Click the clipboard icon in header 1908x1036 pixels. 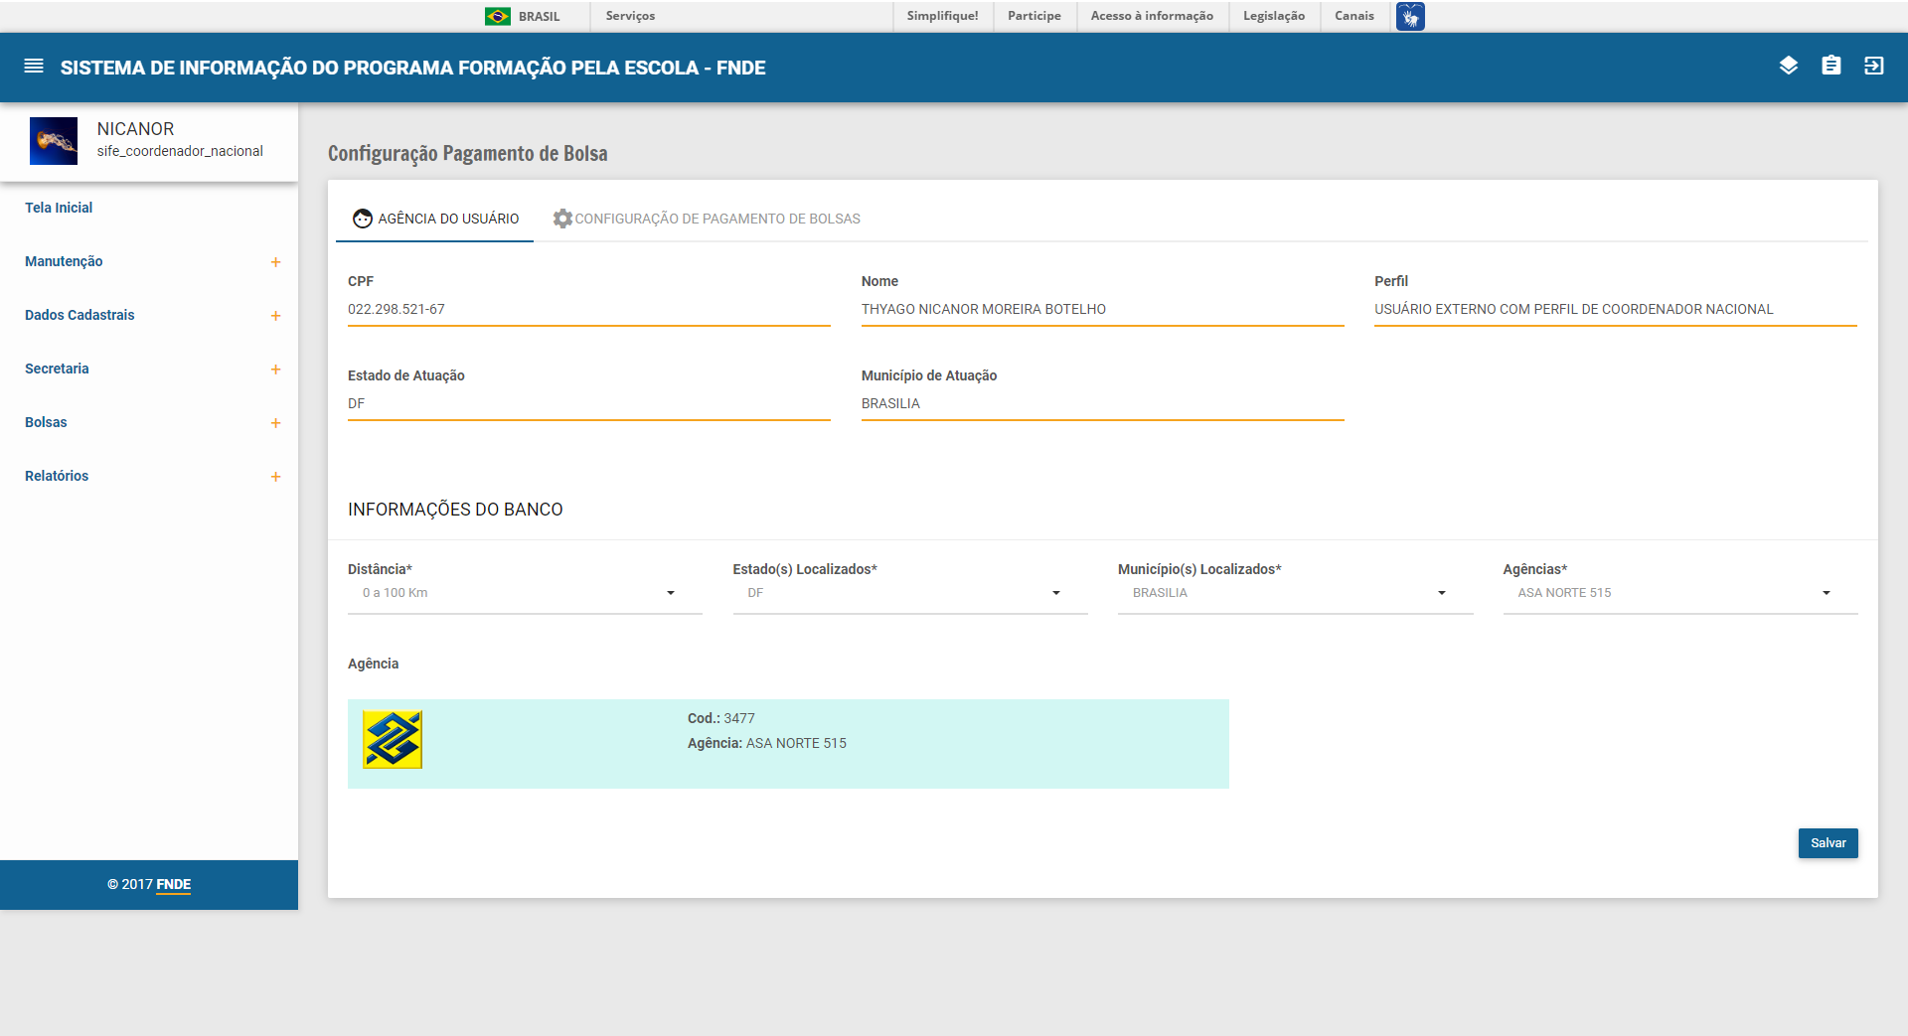click(x=1830, y=67)
